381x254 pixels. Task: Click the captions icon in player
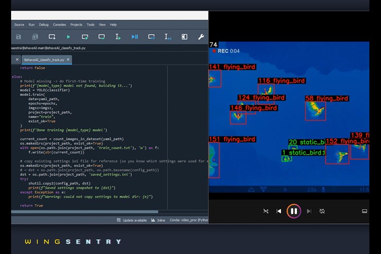(365, 211)
